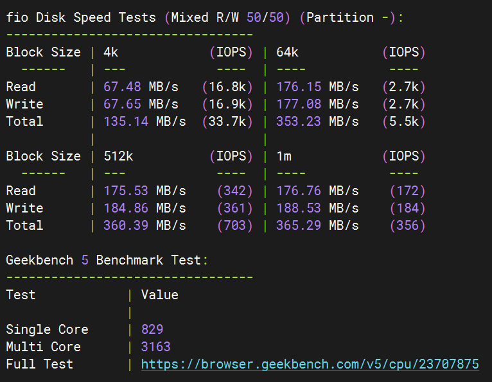Click the Geekbench 5 Benchmark Test heading
The width and height of the screenshot is (492, 382).
click(x=107, y=260)
